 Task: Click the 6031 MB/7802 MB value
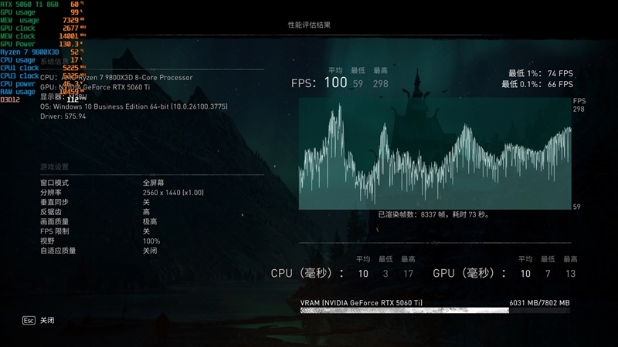pos(539,302)
